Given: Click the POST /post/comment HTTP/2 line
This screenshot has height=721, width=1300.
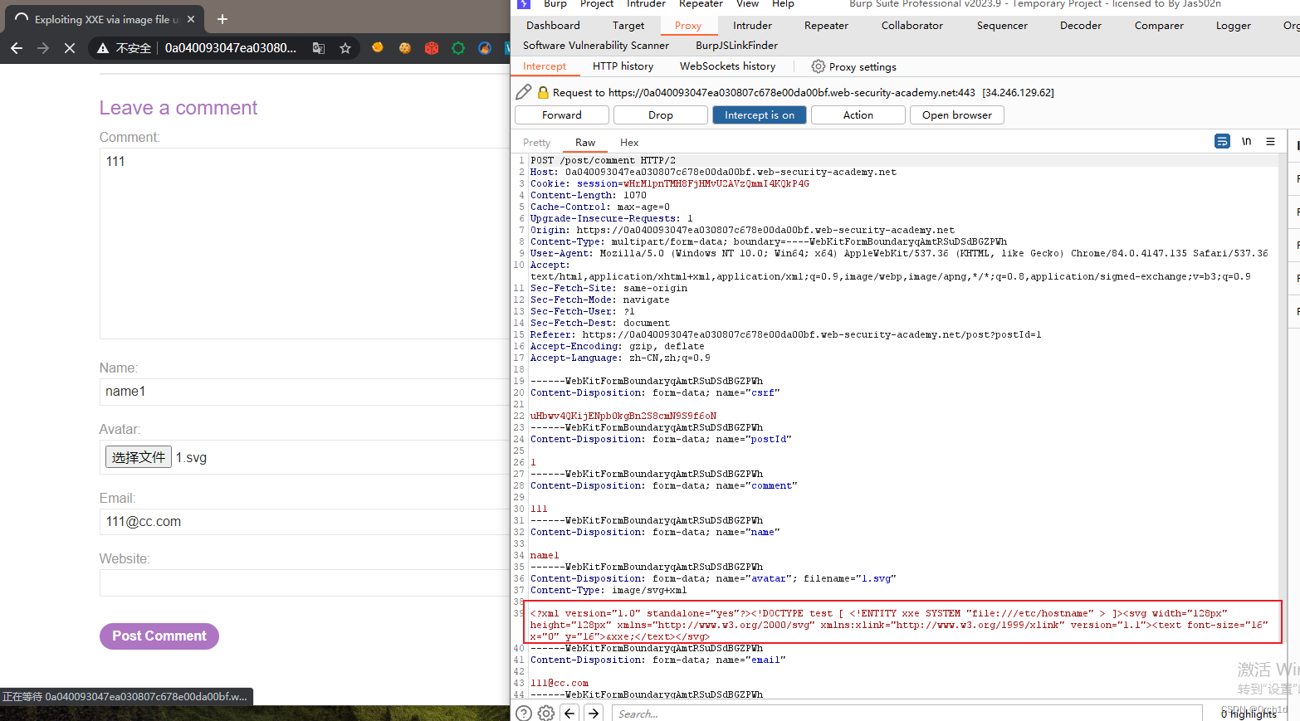Looking at the screenshot, I should coord(603,161).
